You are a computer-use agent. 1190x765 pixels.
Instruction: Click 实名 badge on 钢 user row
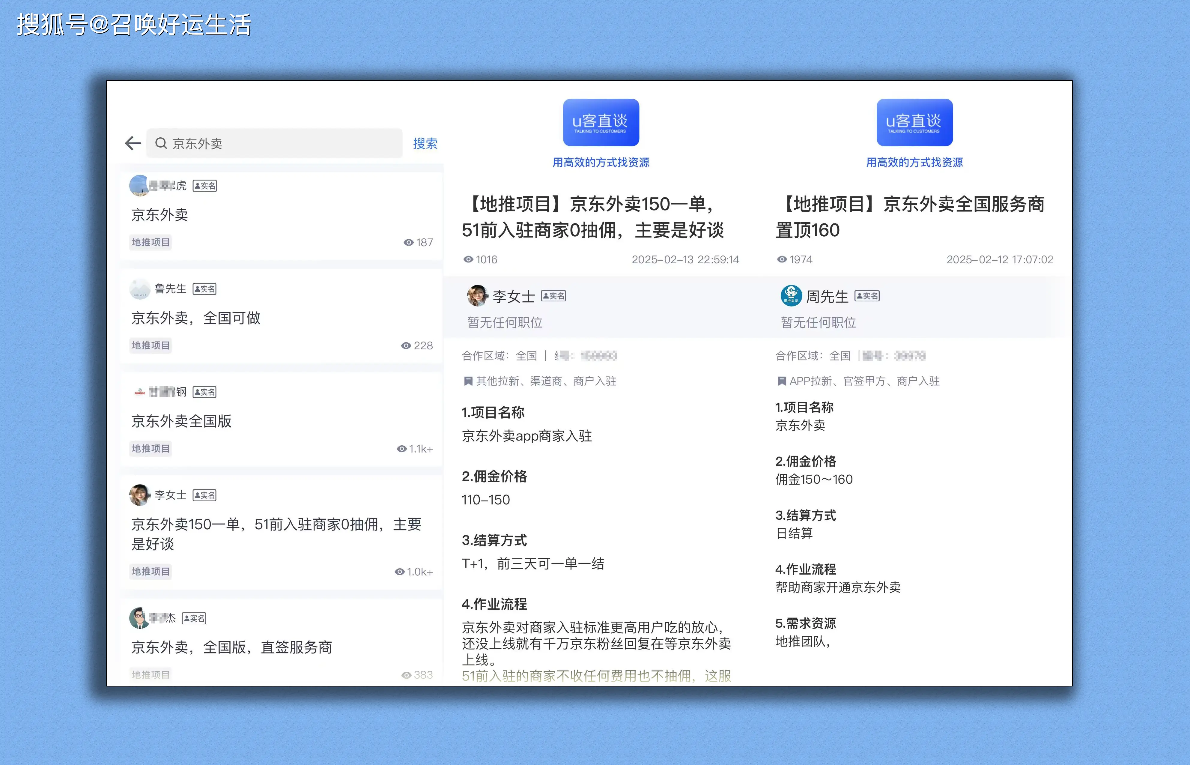pyautogui.click(x=204, y=392)
